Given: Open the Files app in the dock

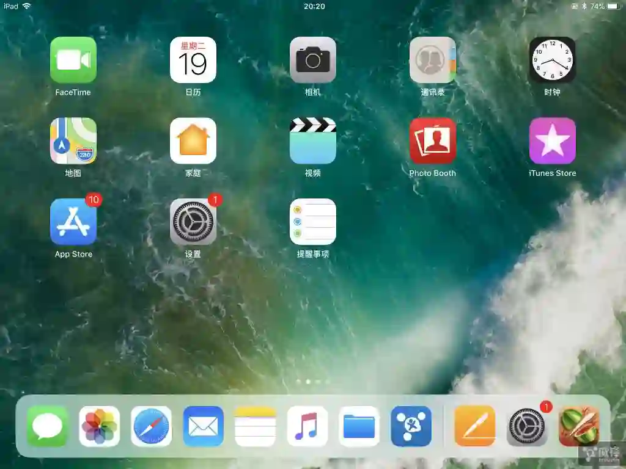Looking at the screenshot, I should pos(359,426).
